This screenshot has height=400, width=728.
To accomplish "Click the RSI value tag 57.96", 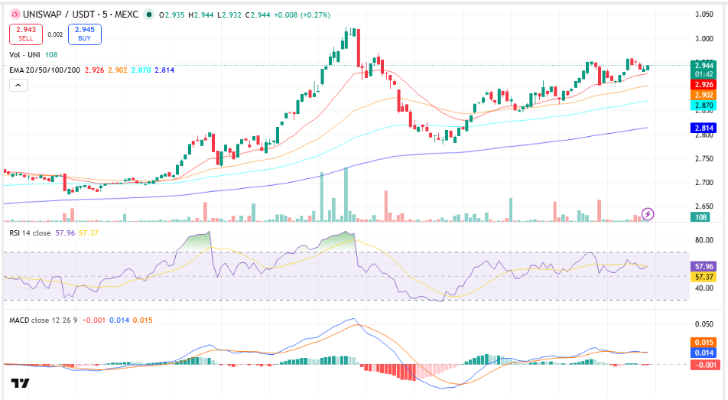I will pyautogui.click(x=704, y=267).
